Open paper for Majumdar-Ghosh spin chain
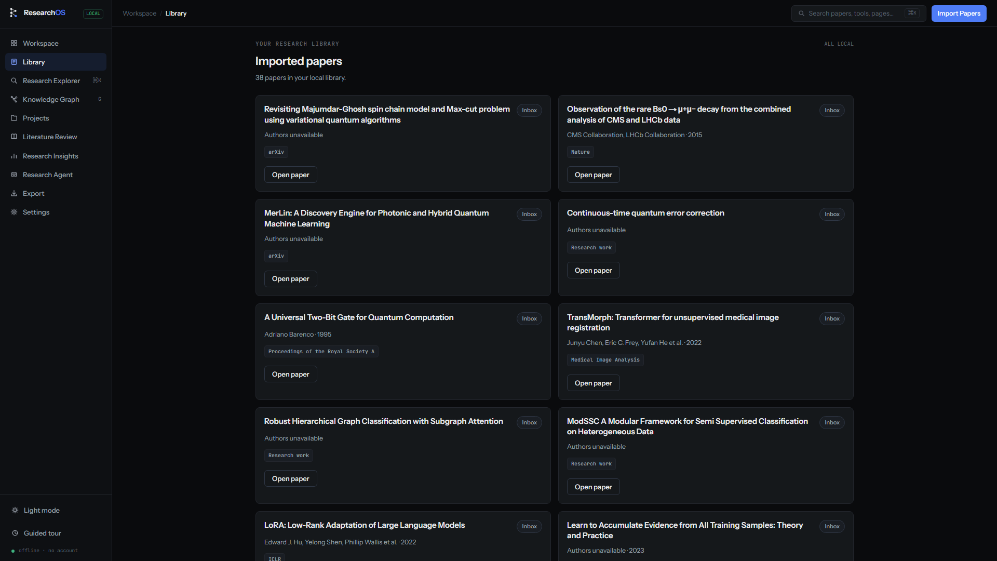The height and width of the screenshot is (561, 997). (x=290, y=175)
